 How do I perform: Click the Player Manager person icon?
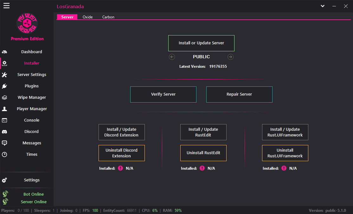coord(4,109)
